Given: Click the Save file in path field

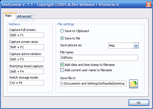Looking at the screenshot, I should pos(93,83).
